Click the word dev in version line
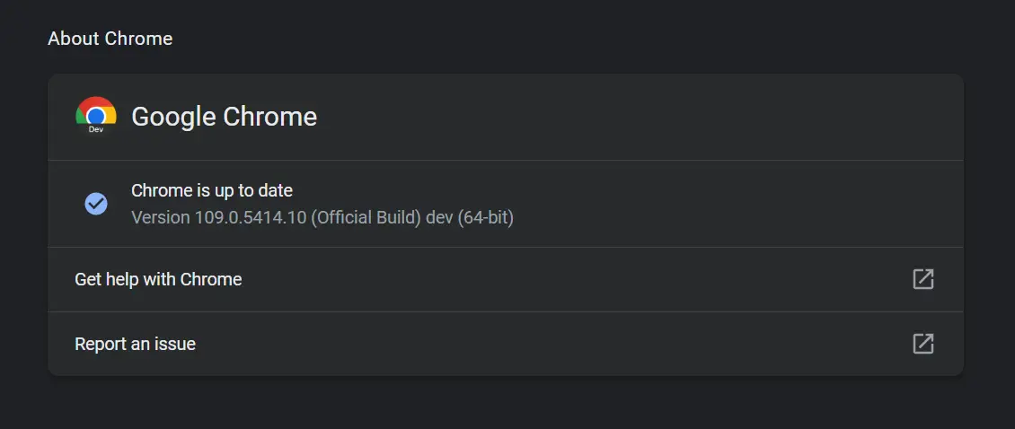Image resolution: width=1015 pixels, height=429 pixels. 439,217
